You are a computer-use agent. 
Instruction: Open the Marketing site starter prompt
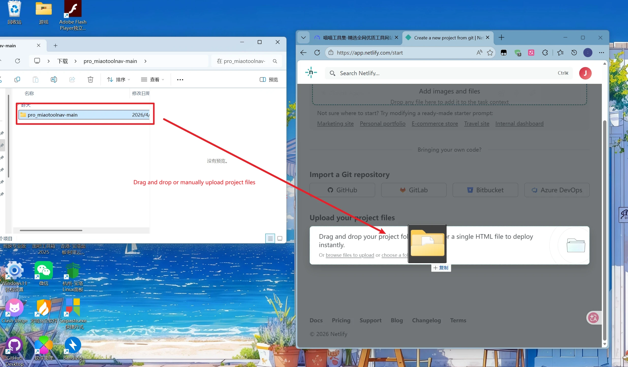(335, 123)
